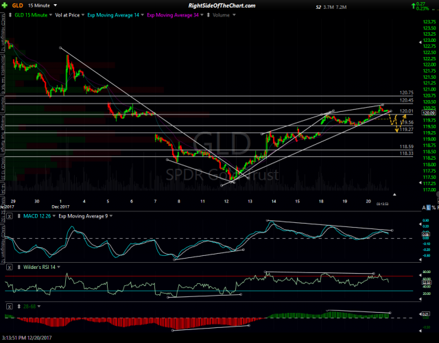This screenshot has width=439, height=343.
Task: Click the MACD panel top scale arrow
Action: tap(420, 224)
